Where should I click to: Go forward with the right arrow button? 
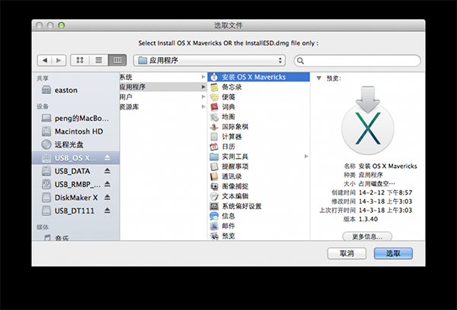click(59, 60)
